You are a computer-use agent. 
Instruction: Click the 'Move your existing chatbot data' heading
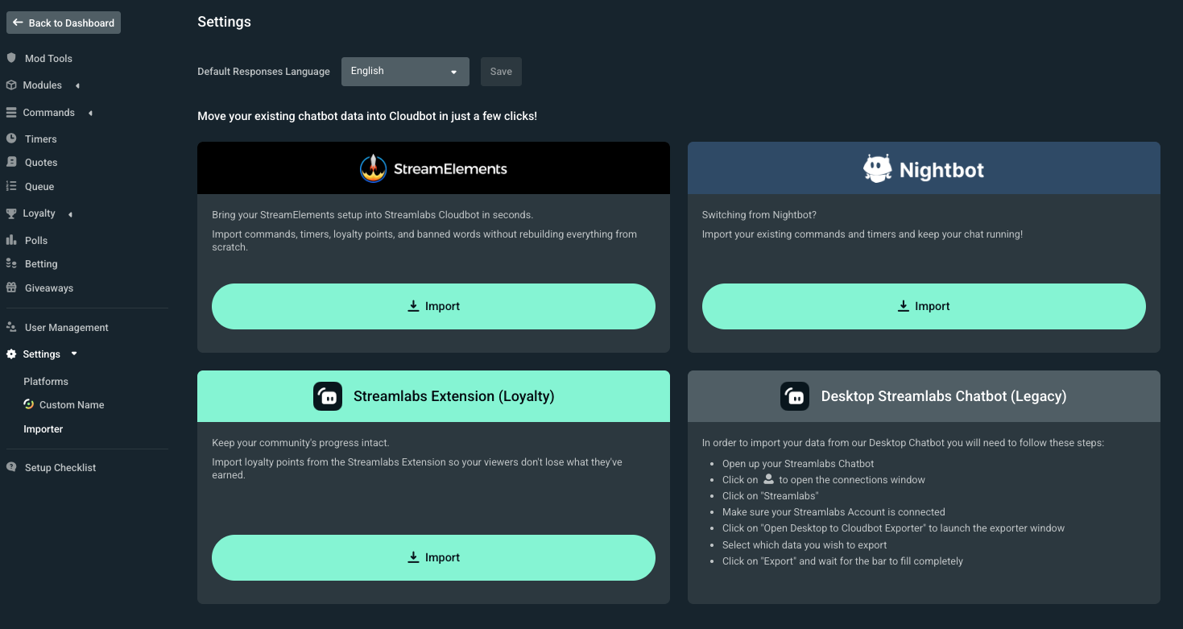[x=367, y=116]
